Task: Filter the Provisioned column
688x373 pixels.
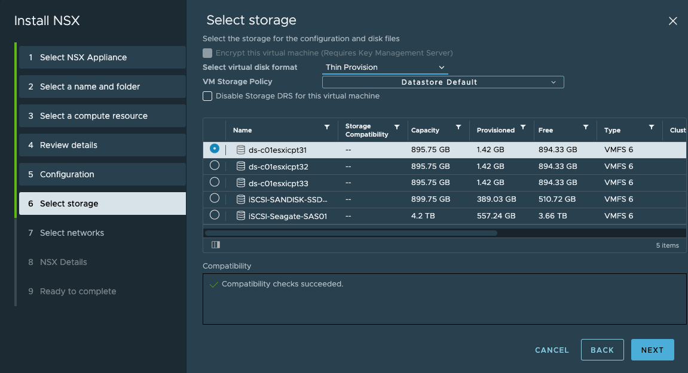Action: point(523,127)
